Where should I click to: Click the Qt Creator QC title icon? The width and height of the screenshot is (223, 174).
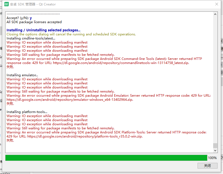[x=7, y=4]
